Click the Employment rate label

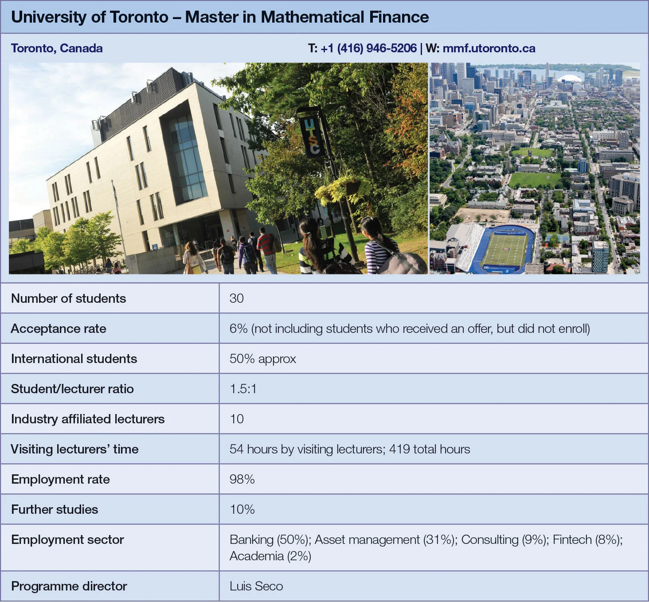click(60, 479)
